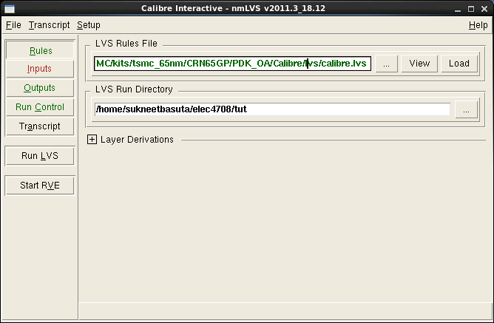Open the Transcript menu
Viewport: 494px width, 323px height.
[49, 25]
